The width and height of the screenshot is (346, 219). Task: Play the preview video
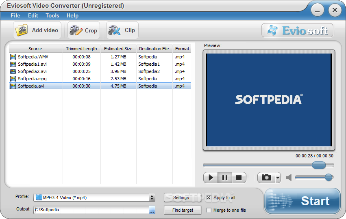tap(211, 178)
